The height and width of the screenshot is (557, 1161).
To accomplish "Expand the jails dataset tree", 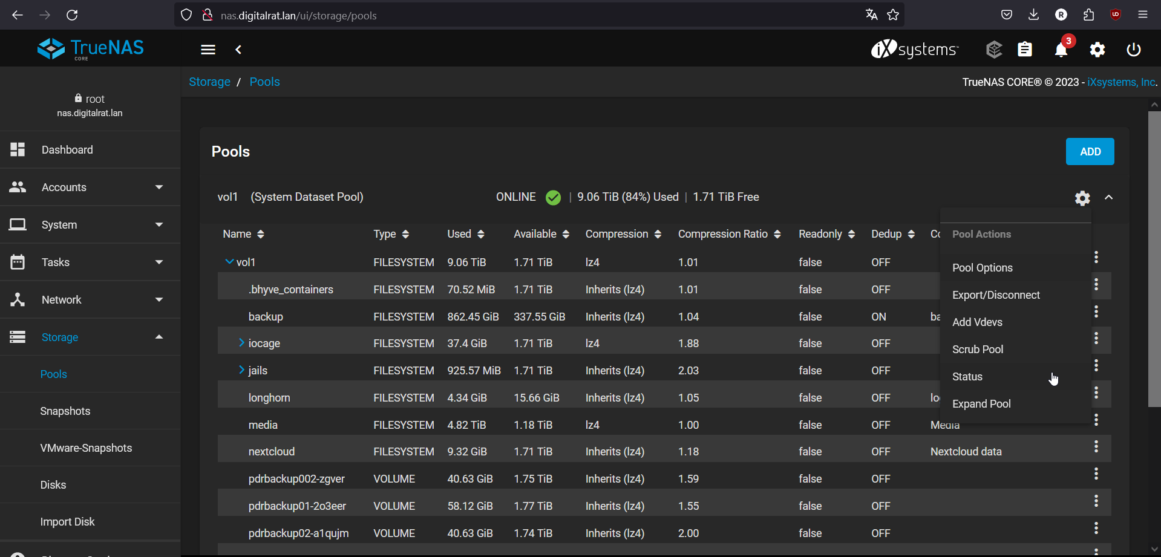I will (241, 370).
